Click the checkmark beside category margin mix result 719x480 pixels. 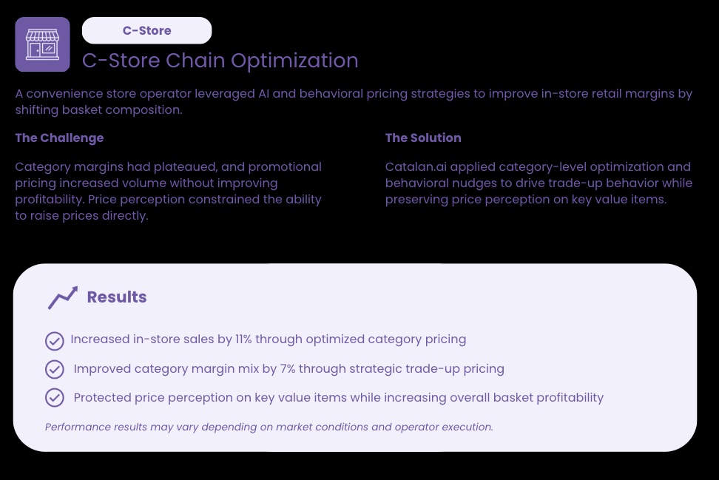click(x=54, y=369)
